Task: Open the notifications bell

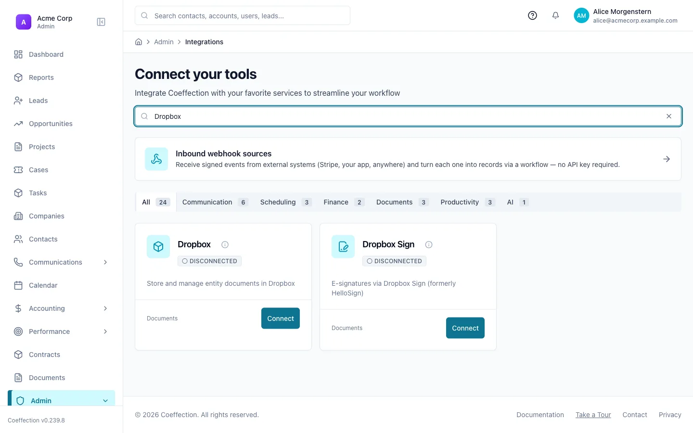Action: click(555, 15)
